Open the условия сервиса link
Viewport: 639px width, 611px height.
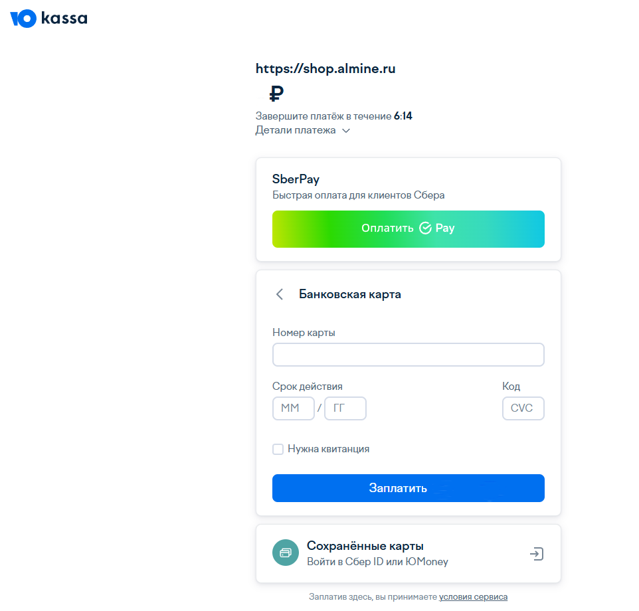pyautogui.click(x=473, y=597)
